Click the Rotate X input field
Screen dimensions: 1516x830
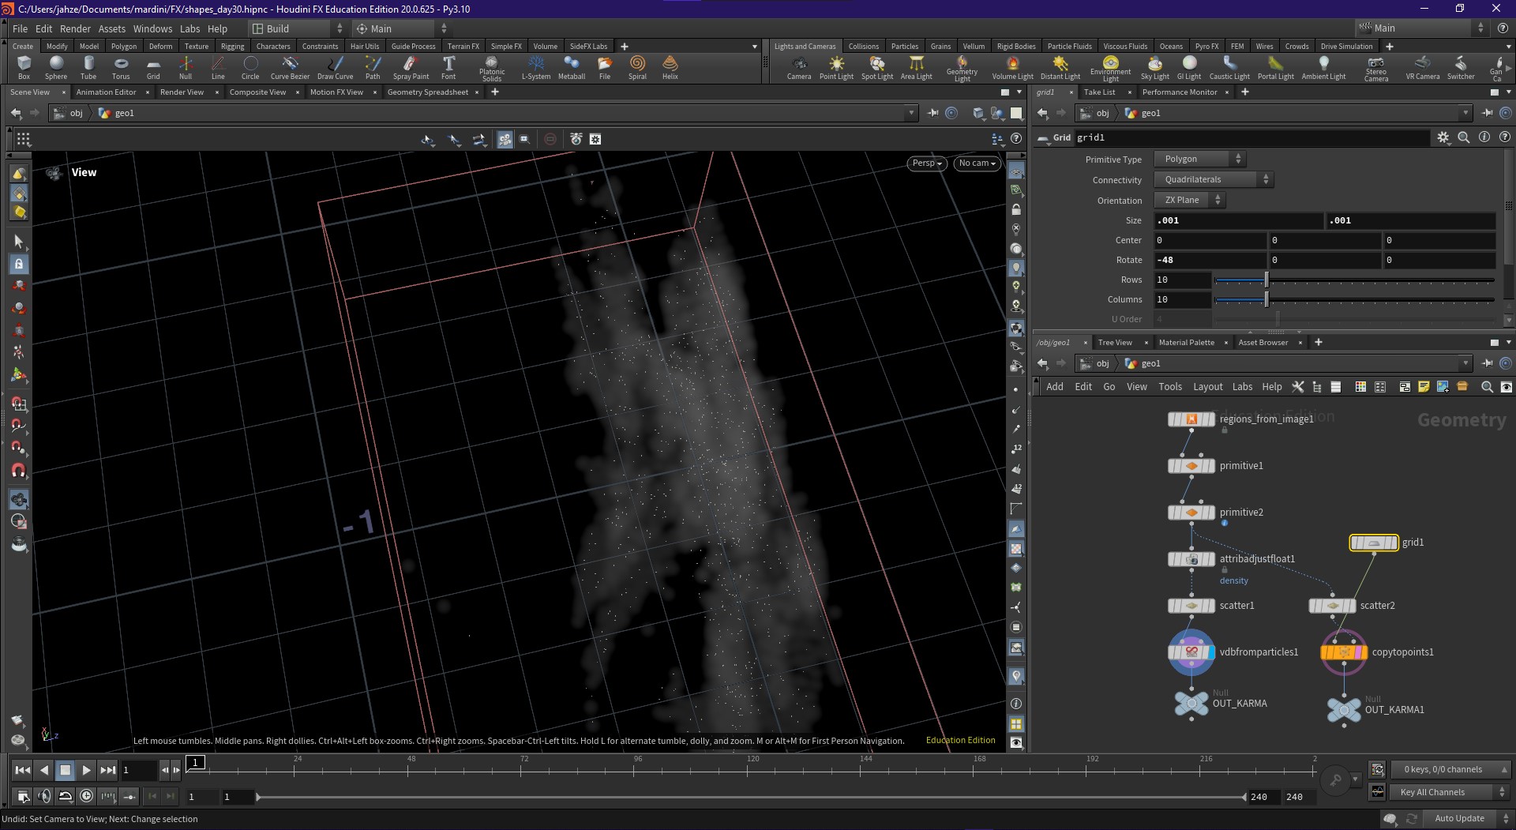click(x=1210, y=260)
